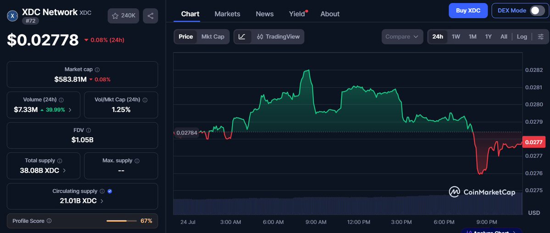The width and height of the screenshot is (550, 233).
Task: Toggle DEX Mode switch
Action: pyautogui.click(x=537, y=11)
